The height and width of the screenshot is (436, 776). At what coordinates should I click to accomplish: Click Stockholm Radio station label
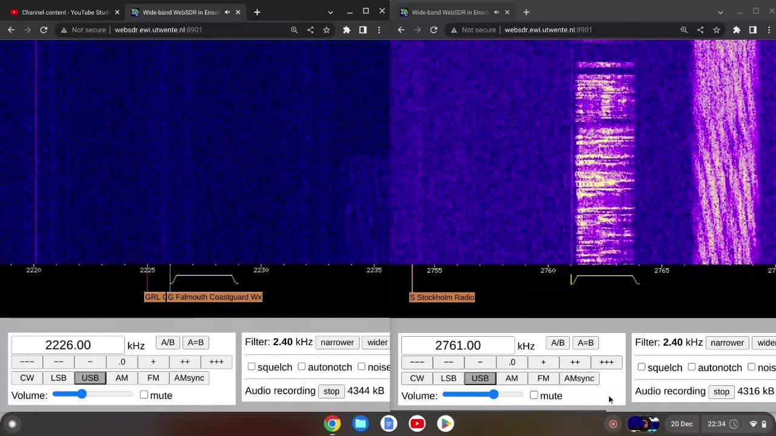point(442,297)
